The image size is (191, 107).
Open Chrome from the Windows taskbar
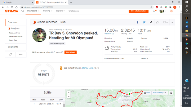(187, 35)
